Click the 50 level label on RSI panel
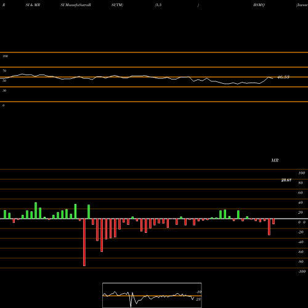308x308 pixels. pos(4,81)
